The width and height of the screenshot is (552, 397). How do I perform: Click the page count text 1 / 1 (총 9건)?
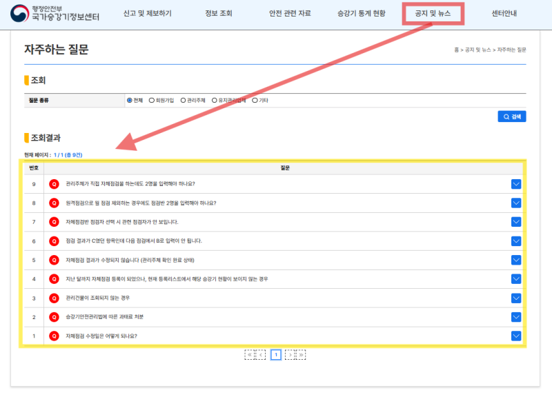coord(68,155)
